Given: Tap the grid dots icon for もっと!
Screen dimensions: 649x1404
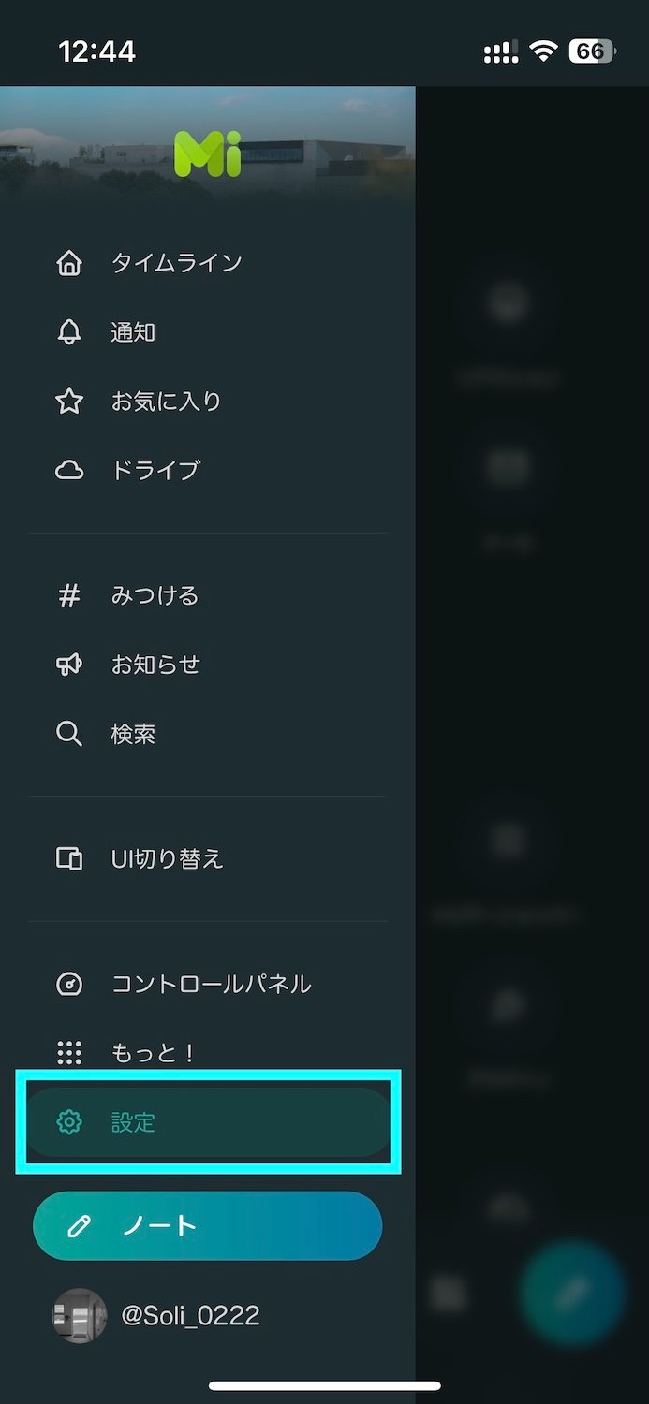Looking at the screenshot, I should tap(69, 1053).
